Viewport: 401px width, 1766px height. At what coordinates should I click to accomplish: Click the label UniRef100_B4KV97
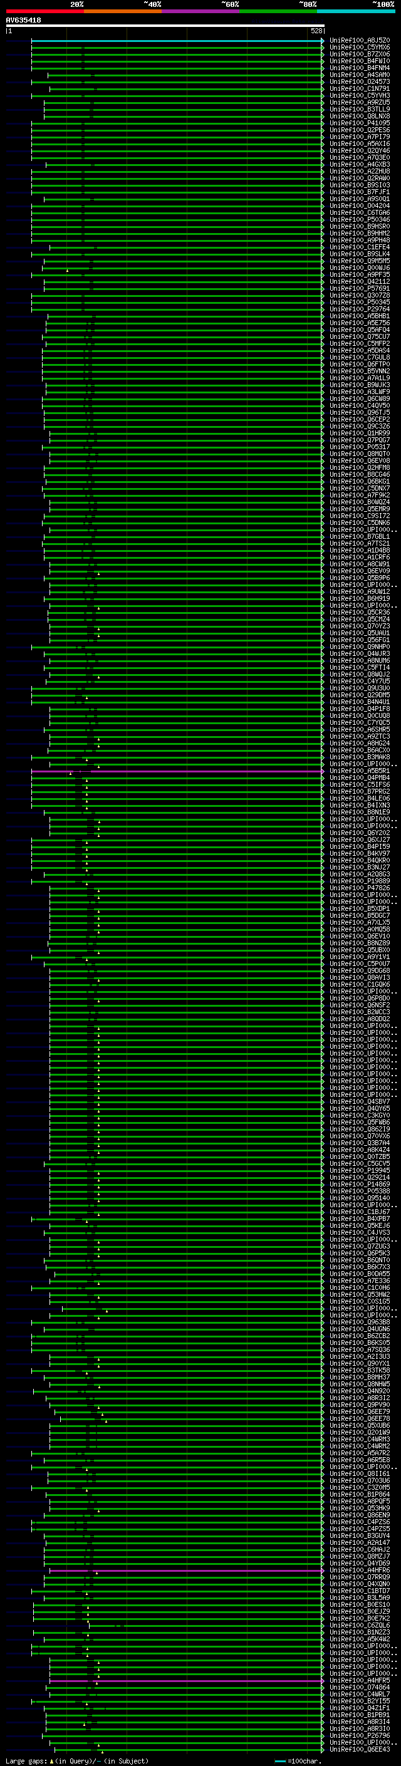tap(360, 853)
